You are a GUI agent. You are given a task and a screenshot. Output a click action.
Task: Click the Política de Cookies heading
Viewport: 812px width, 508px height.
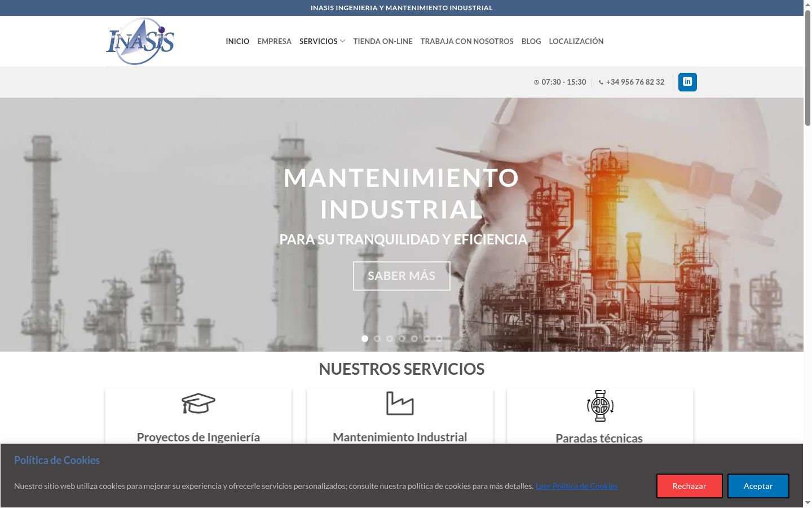pyautogui.click(x=57, y=460)
